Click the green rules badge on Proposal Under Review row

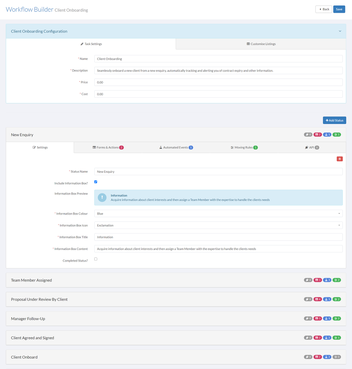pos(337,299)
